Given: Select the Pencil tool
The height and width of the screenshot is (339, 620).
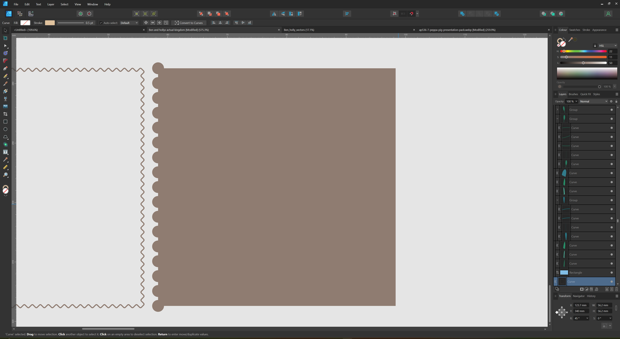Looking at the screenshot, I should (6, 76).
